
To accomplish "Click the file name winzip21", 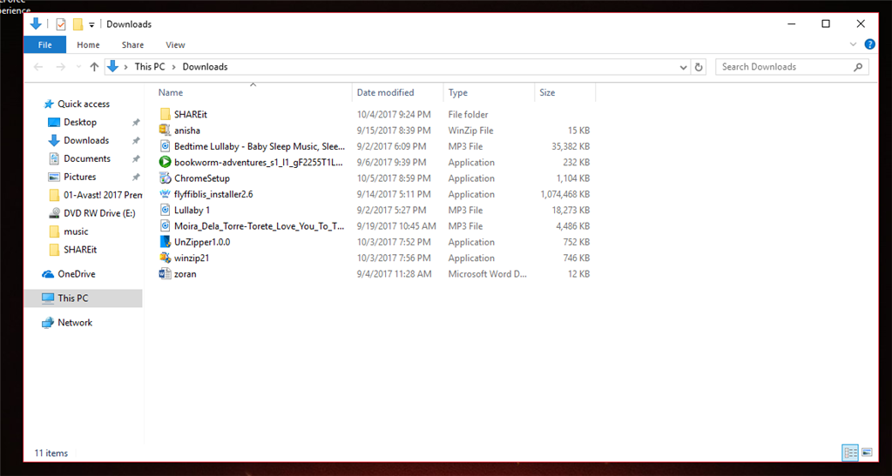I will [192, 258].
